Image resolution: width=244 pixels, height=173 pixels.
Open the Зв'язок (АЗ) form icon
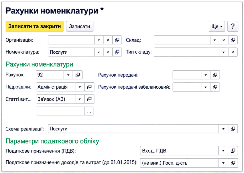pos(89,99)
